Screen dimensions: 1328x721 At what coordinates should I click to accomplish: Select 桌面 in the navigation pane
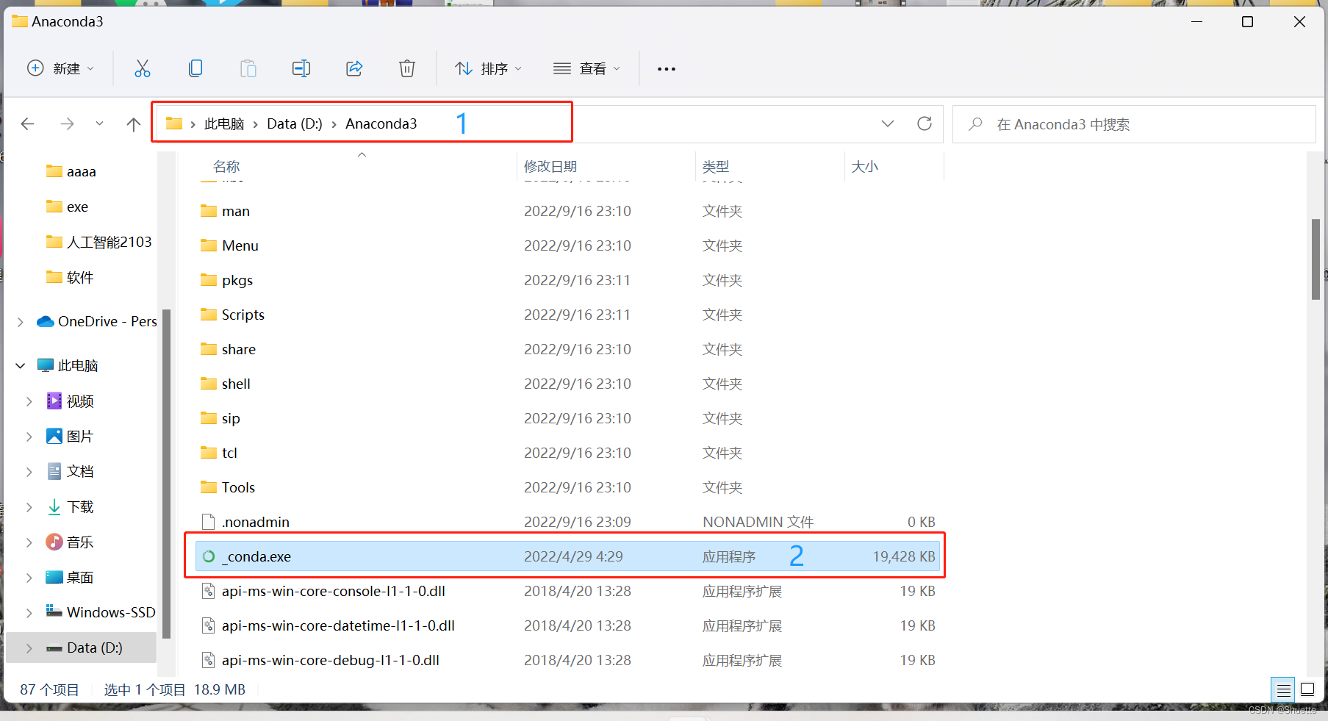click(x=80, y=577)
